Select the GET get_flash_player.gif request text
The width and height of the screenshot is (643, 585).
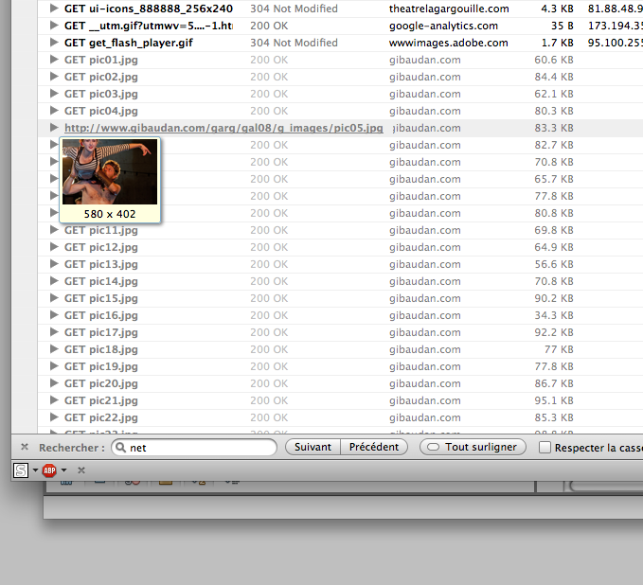click(x=129, y=43)
